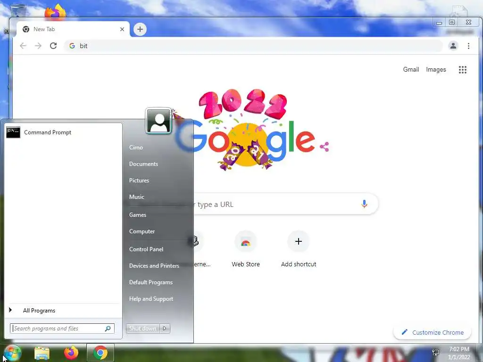Screen dimensions: 483x362
Task: Open the Chrome profile avatar
Action: click(453, 46)
